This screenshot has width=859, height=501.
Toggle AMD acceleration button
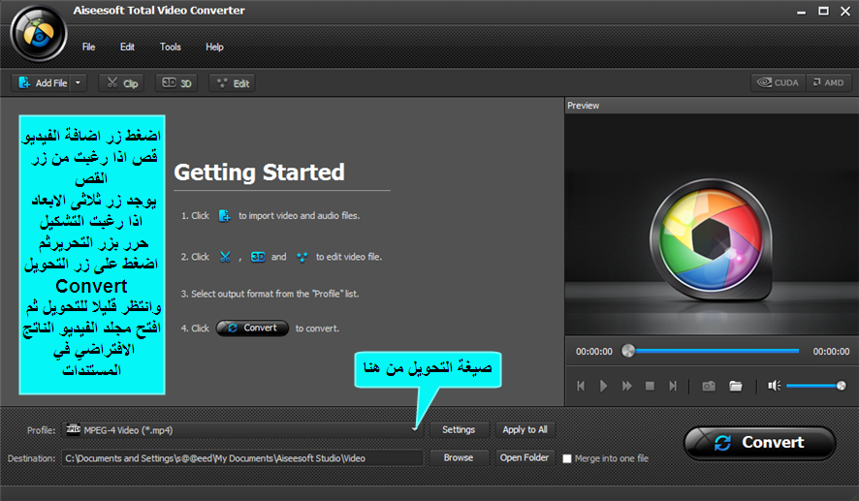[828, 82]
